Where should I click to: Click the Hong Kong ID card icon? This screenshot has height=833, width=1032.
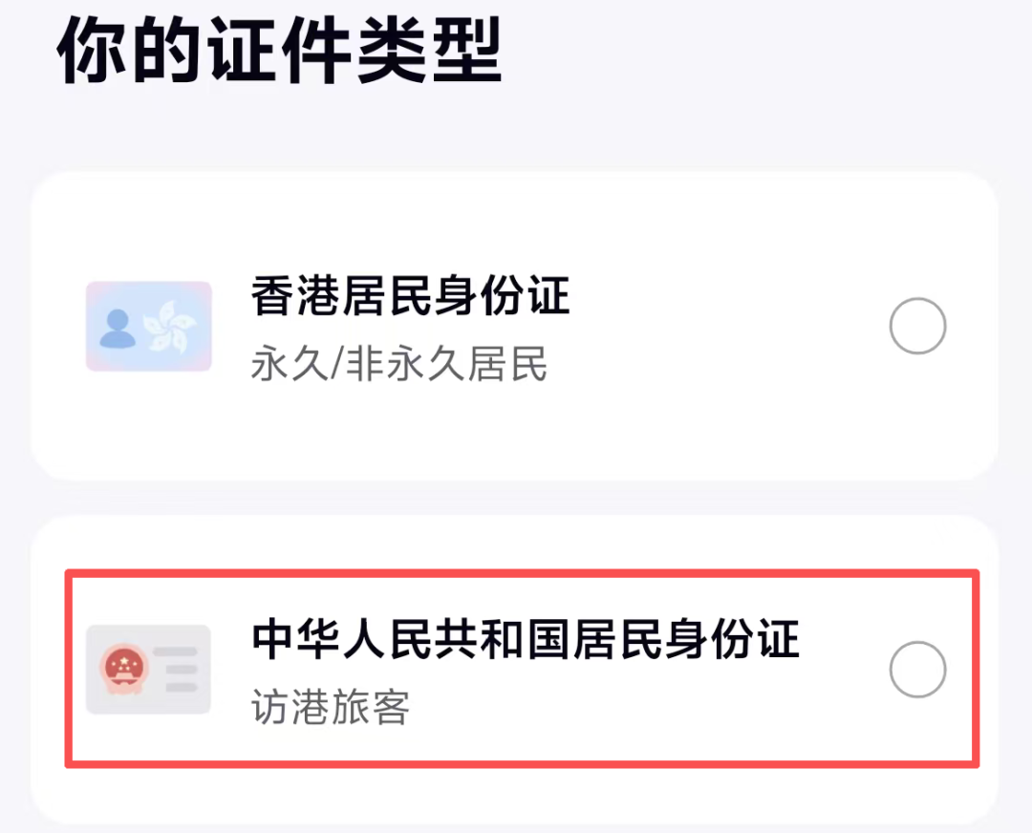coord(148,326)
